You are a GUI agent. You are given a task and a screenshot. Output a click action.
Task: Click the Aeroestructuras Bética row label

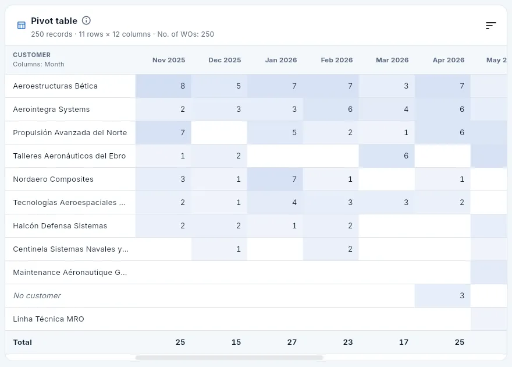(55, 86)
